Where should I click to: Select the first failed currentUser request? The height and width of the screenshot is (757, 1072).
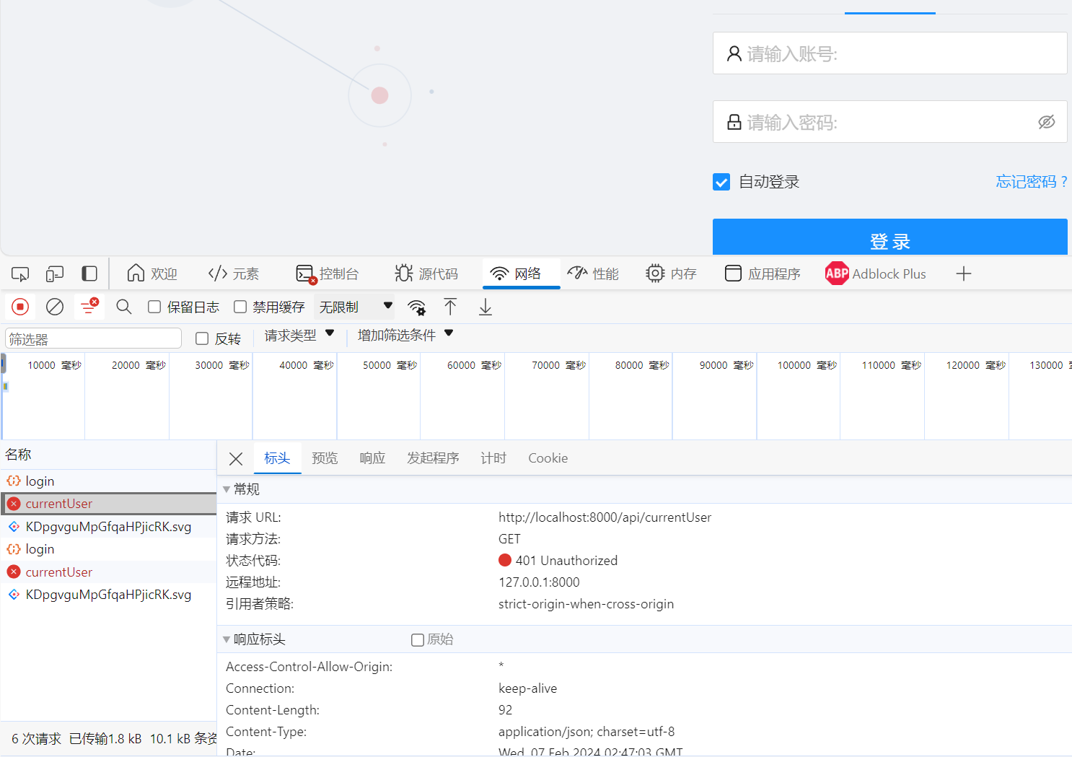(58, 503)
